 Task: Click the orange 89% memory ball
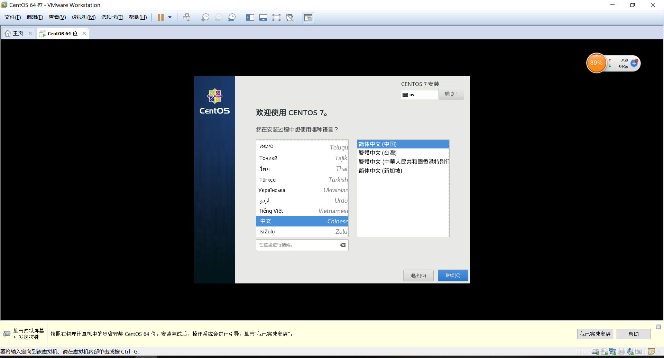point(596,63)
